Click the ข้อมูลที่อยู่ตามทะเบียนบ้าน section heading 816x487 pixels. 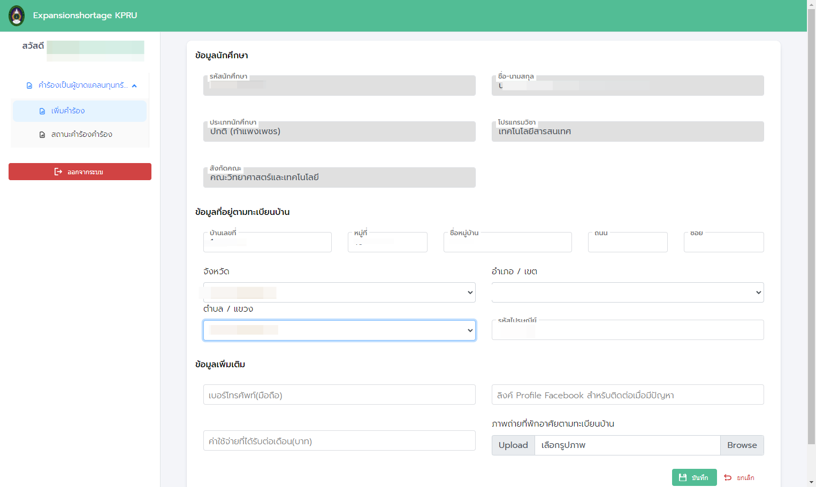pyautogui.click(x=242, y=212)
